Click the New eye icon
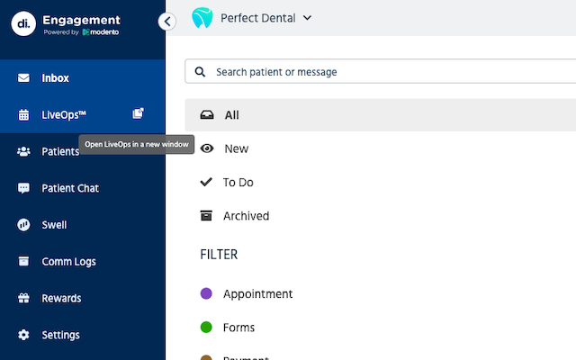Viewport: 576px width, 360px height. (207, 148)
